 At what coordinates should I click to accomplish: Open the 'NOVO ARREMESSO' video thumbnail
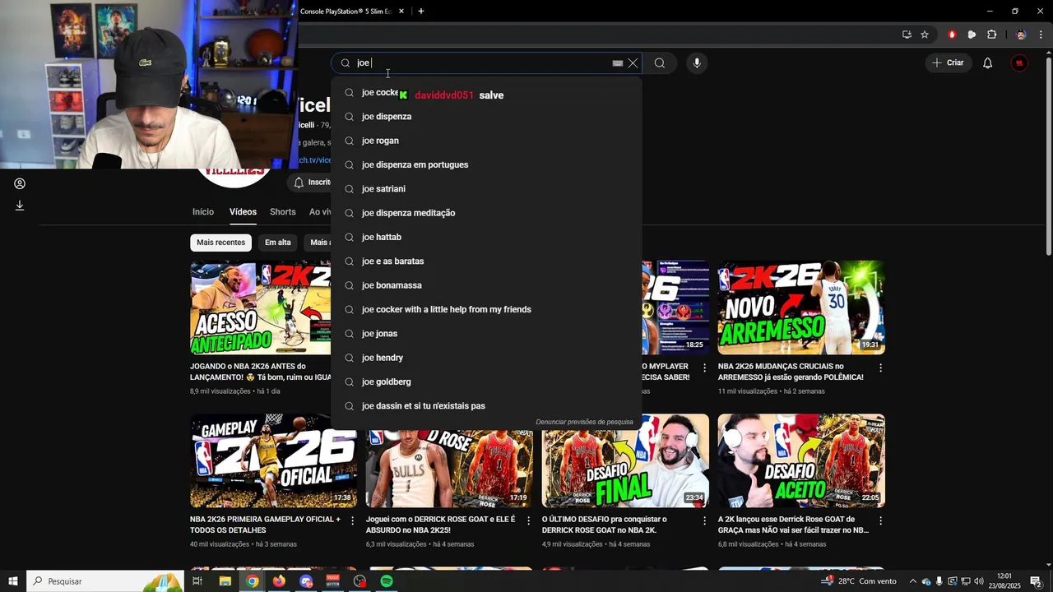point(801,308)
